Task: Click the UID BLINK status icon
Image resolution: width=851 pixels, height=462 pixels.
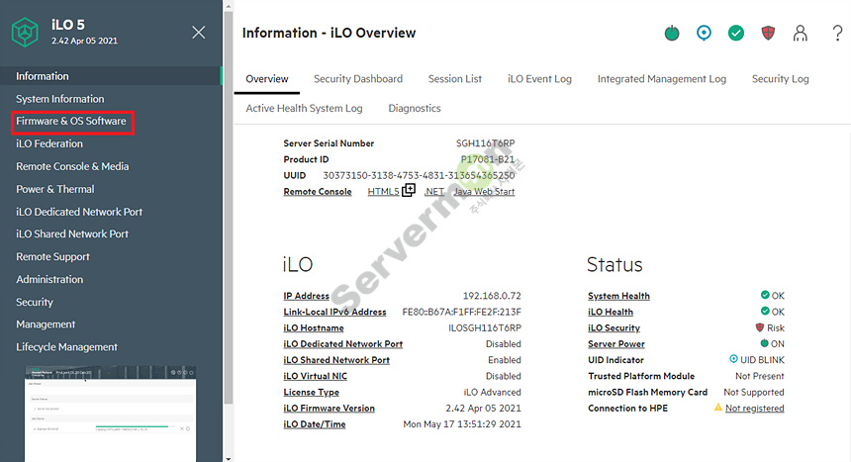Action: point(733,359)
